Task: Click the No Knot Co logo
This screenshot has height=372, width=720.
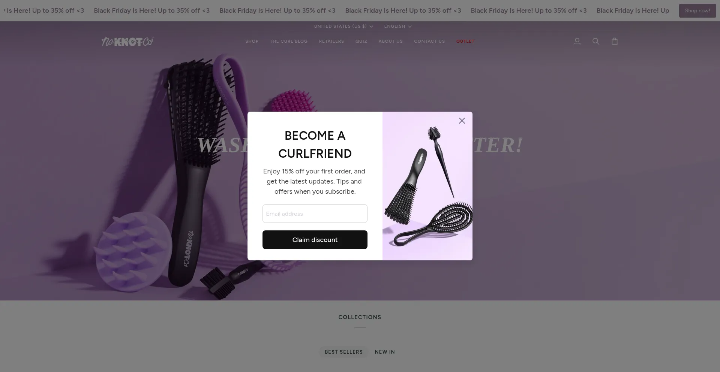Action: [127, 41]
